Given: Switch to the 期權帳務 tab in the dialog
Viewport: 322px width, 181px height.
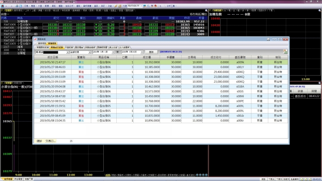Looking at the screenshot, I should coord(52,43).
